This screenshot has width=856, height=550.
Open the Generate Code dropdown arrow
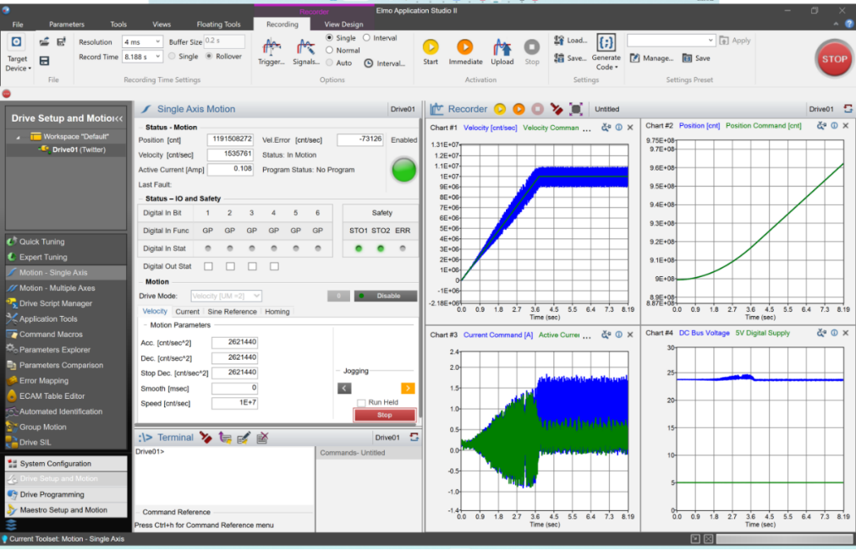coord(617,68)
